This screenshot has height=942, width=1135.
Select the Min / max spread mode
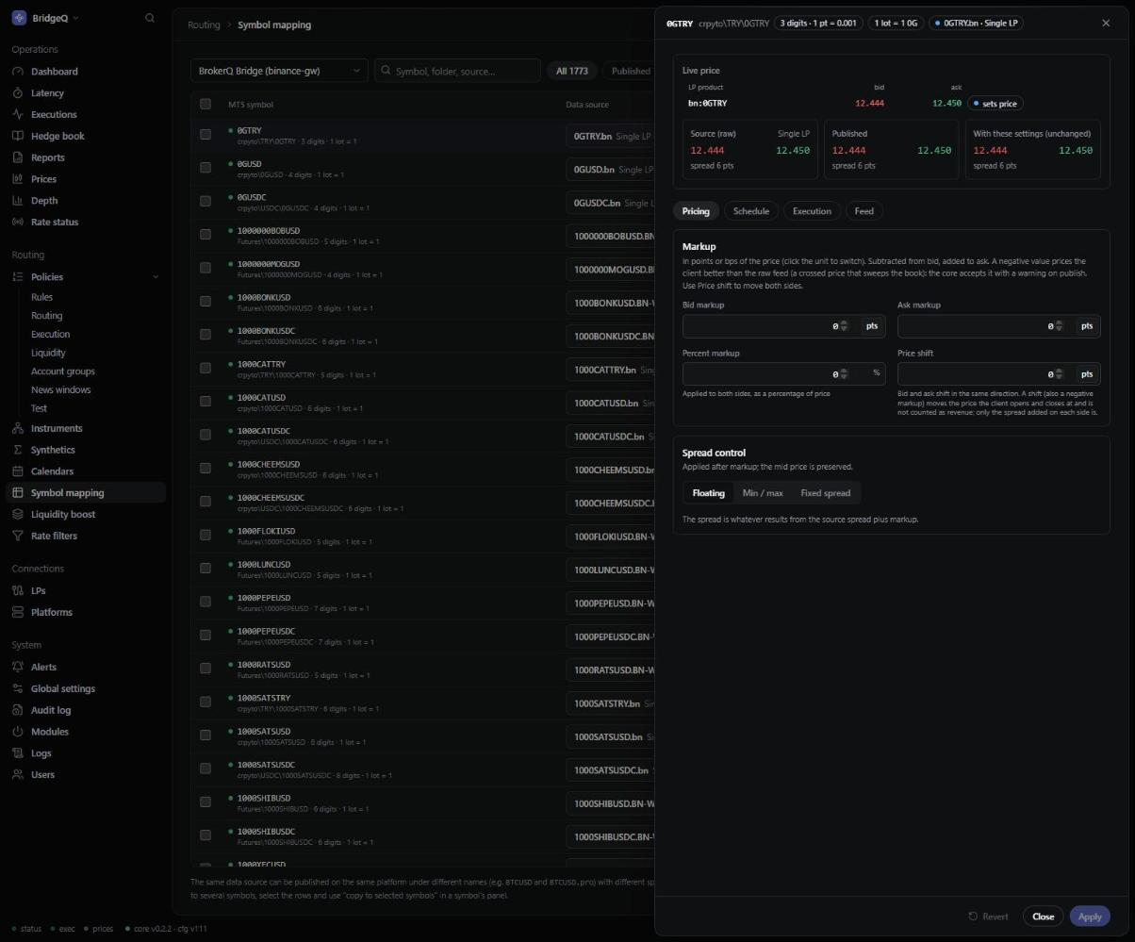763,493
